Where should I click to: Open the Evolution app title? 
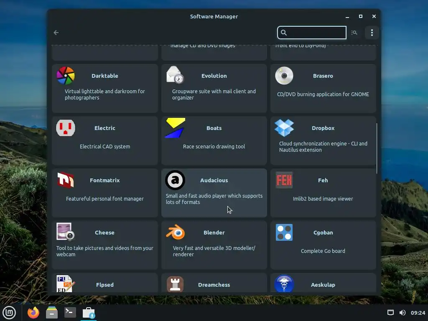point(214,76)
